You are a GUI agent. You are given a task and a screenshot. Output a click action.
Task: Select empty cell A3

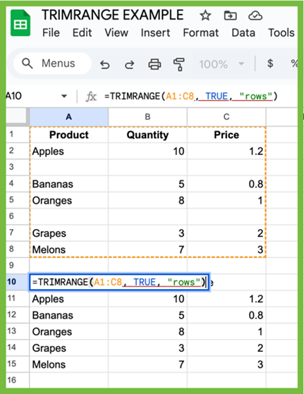[x=69, y=167]
